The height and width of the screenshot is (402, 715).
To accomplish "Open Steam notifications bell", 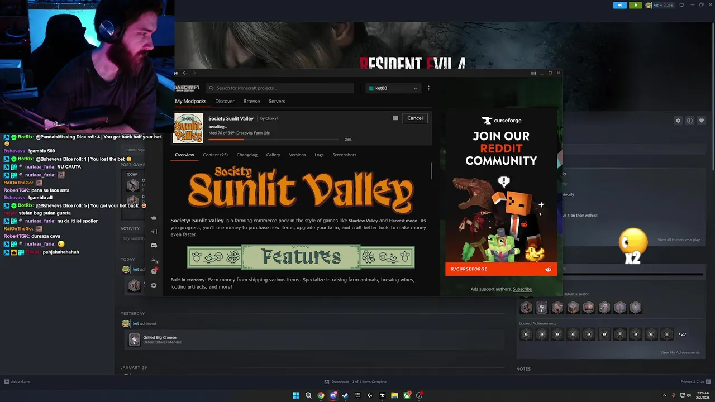I will [635, 5].
